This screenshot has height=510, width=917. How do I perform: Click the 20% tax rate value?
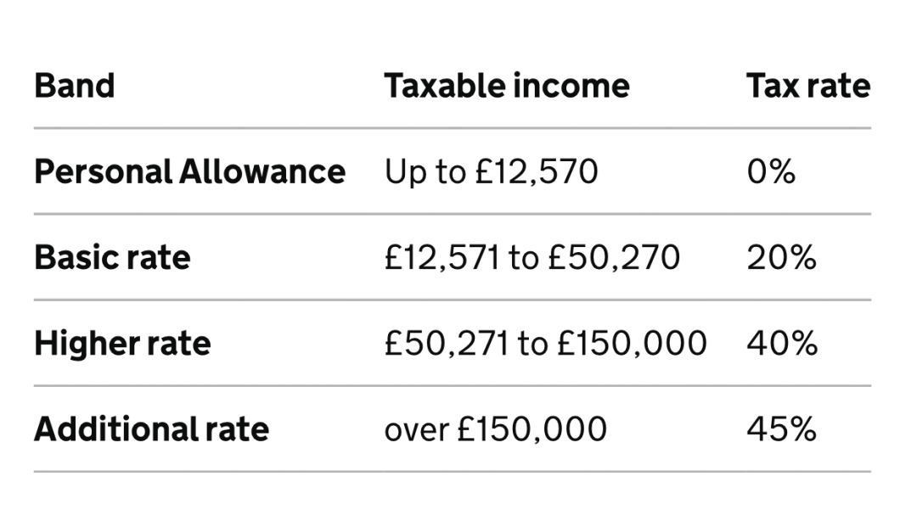[781, 258]
